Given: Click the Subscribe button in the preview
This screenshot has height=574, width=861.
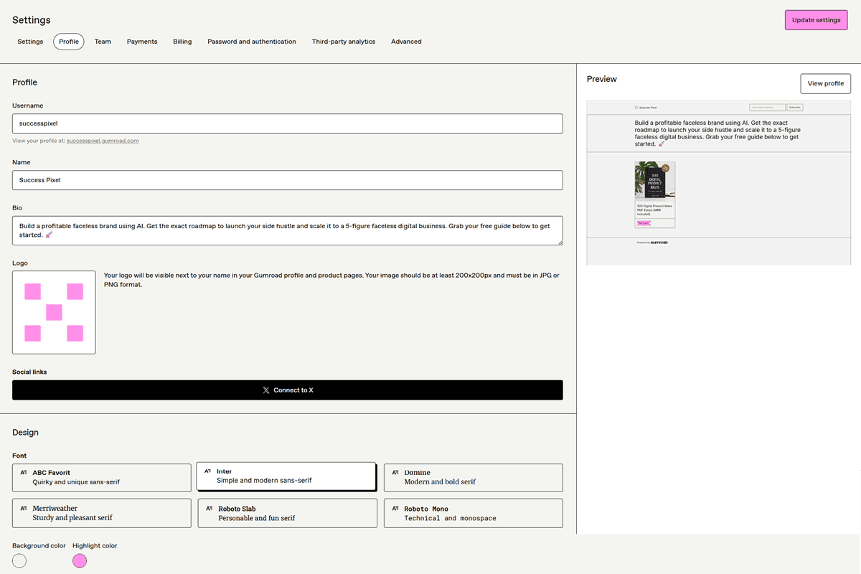Looking at the screenshot, I should 795,108.
